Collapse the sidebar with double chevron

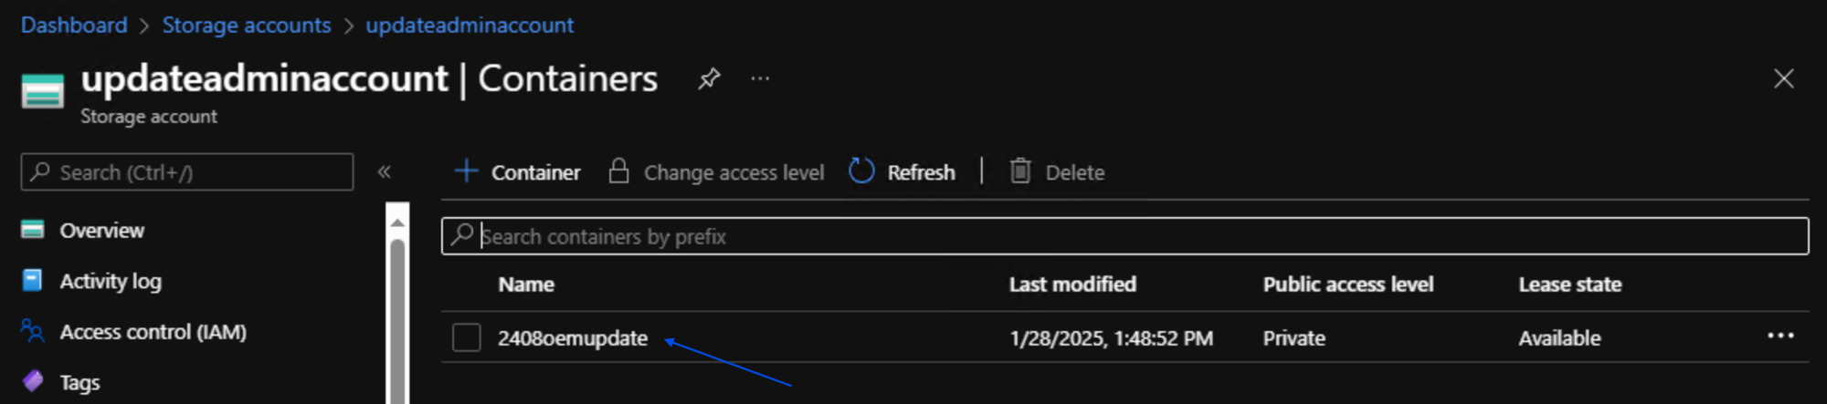385,171
